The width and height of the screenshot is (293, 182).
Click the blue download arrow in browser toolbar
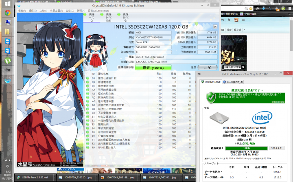pos(263,8)
